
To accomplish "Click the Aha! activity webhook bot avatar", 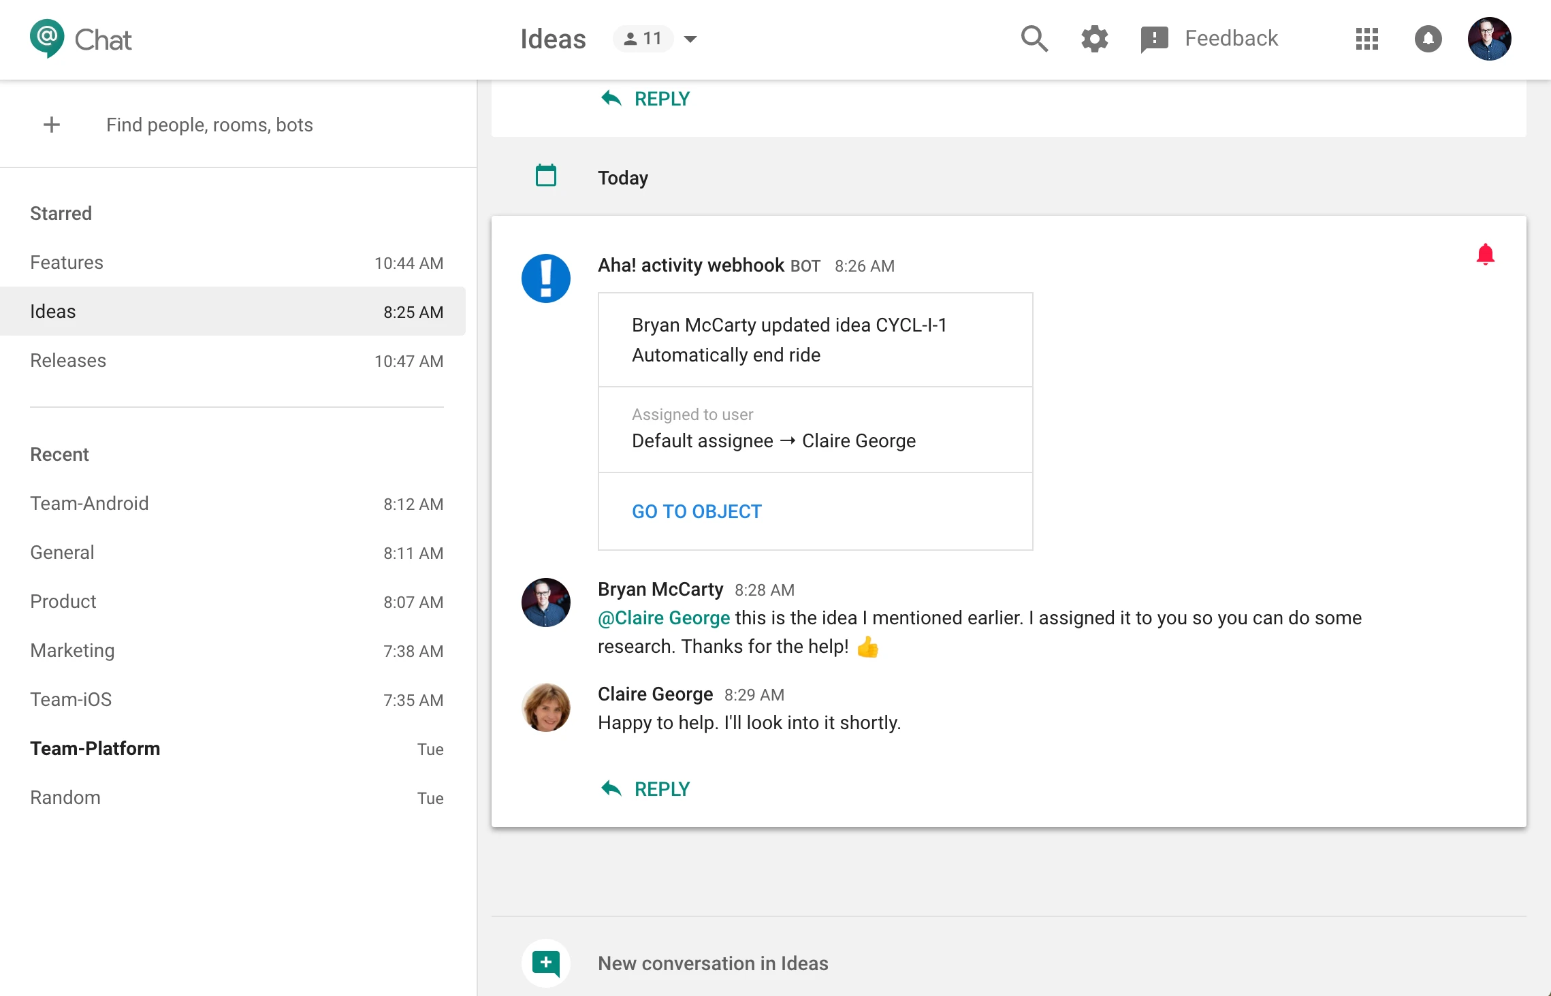I will pyautogui.click(x=545, y=278).
